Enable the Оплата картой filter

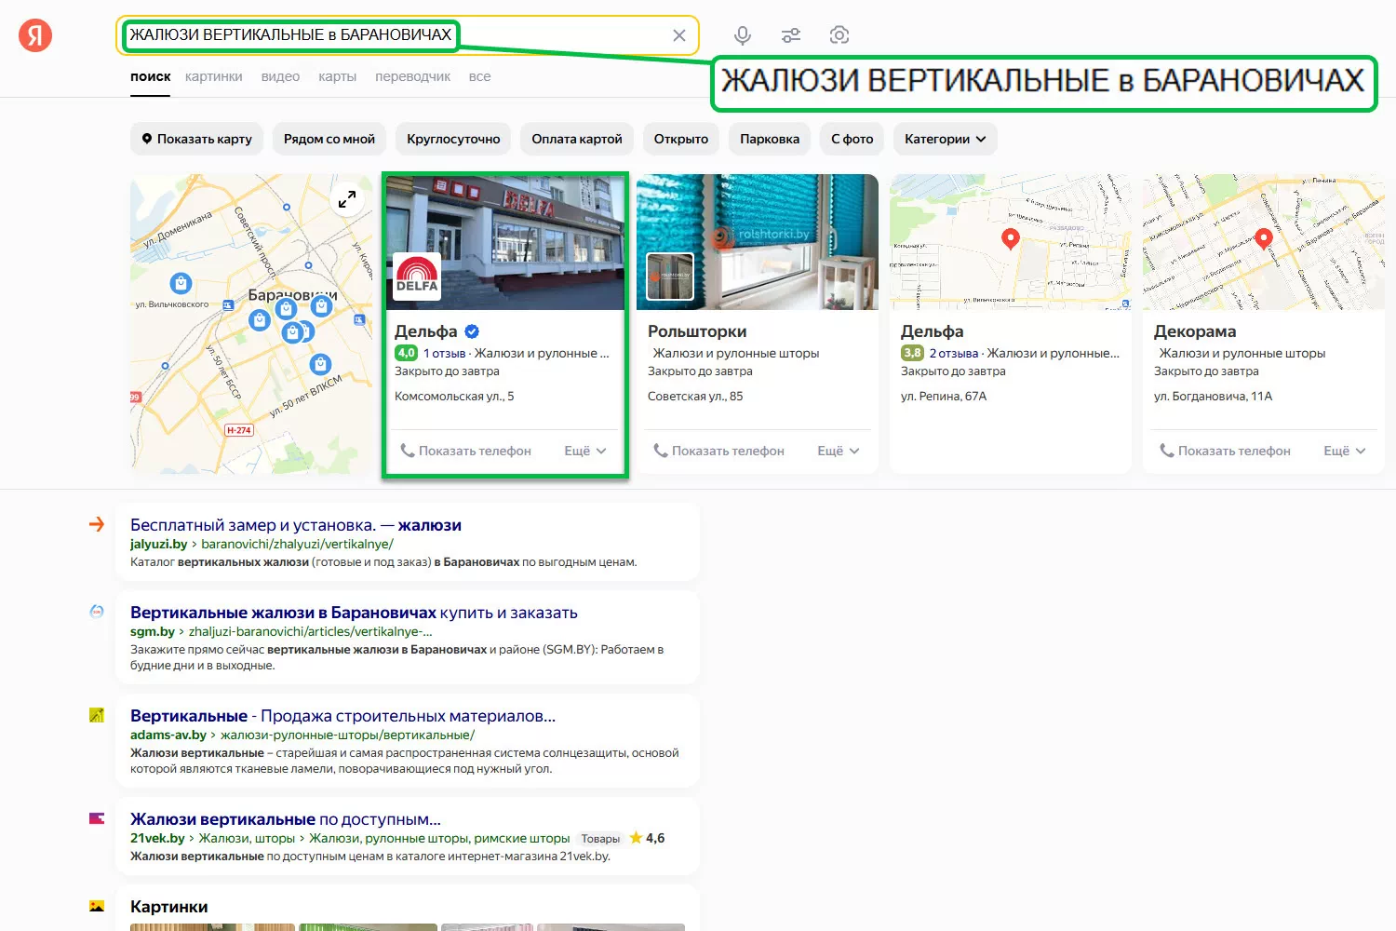tap(577, 139)
